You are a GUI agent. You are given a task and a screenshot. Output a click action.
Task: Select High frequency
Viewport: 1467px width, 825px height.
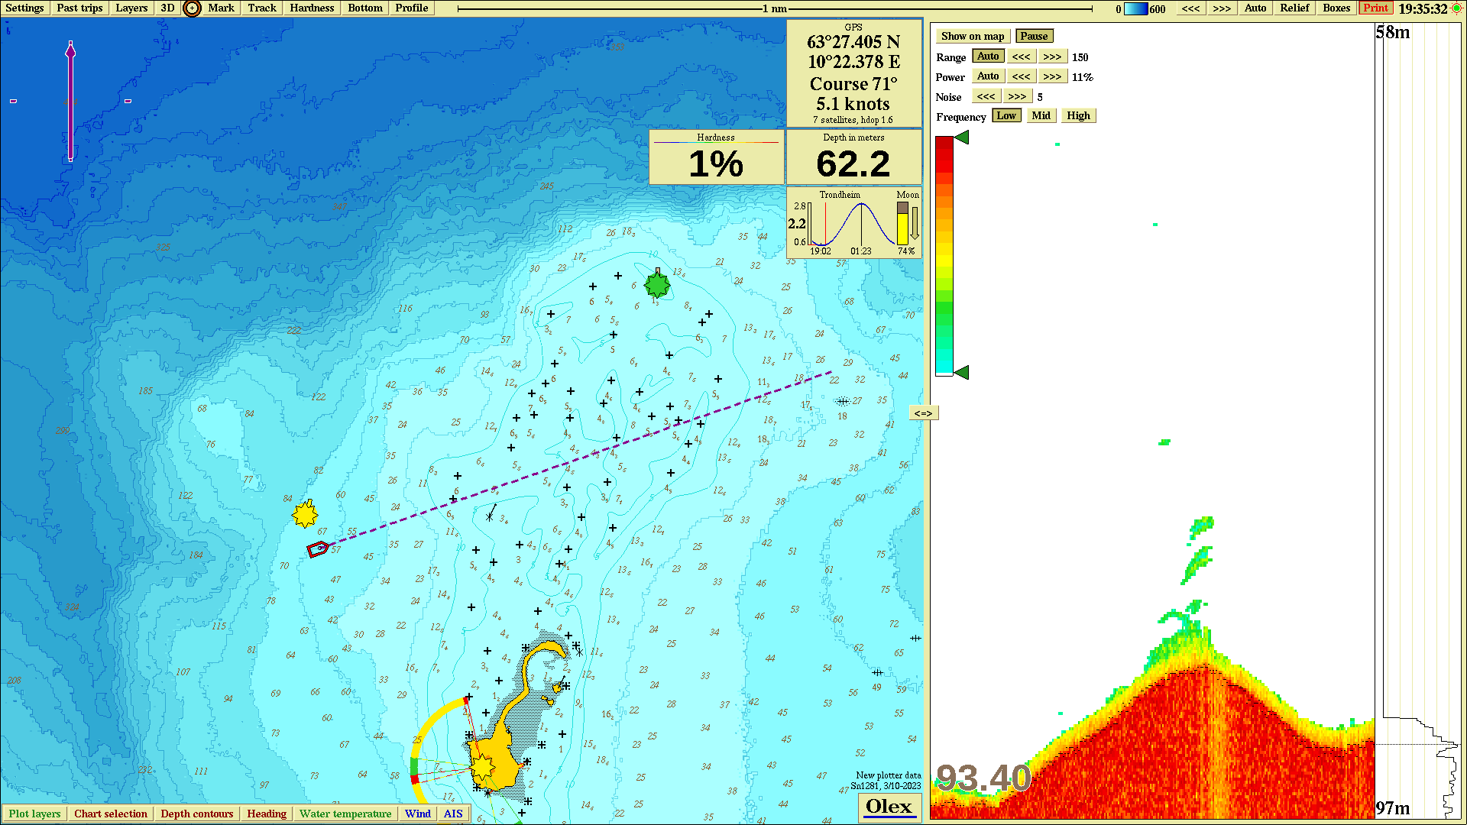tap(1078, 116)
